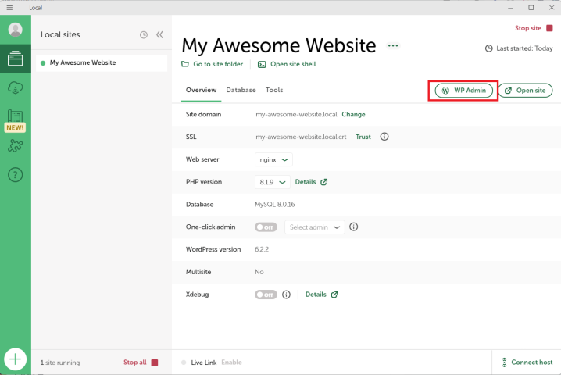The width and height of the screenshot is (561, 375).
Task: Click the site title My Awesome Website heading
Action: 279,45
